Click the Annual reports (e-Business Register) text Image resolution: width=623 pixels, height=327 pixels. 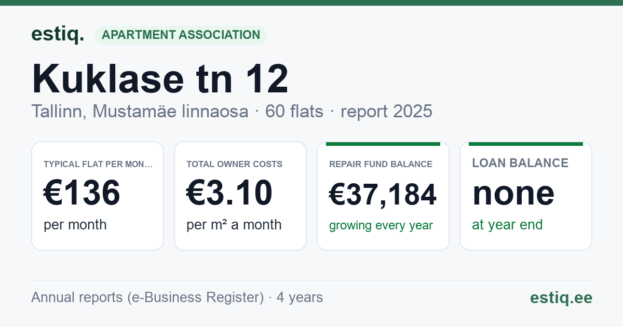point(147,297)
